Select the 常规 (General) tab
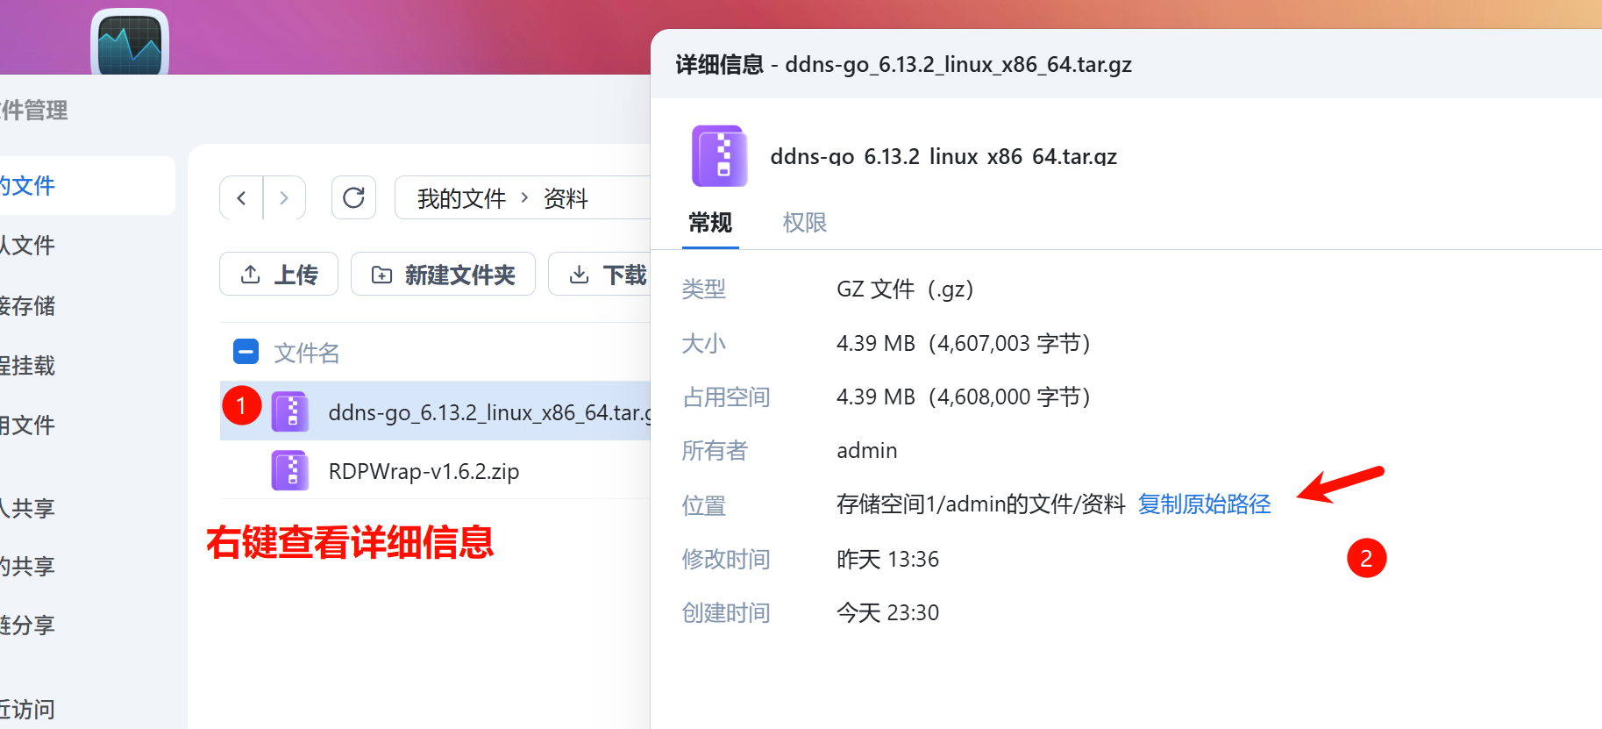This screenshot has width=1602, height=729. 710,223
